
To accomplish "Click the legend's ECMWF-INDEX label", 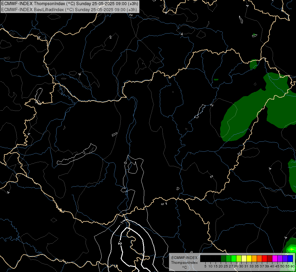I will click(x=184, y=258).
